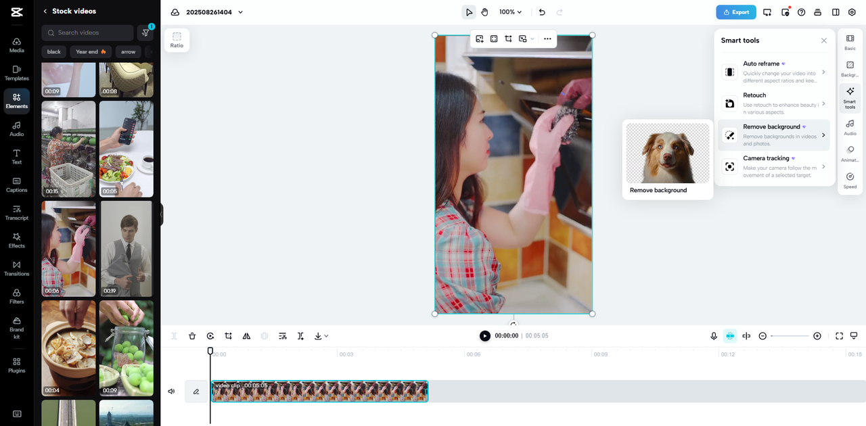Start a voiceover with the microphone icon

(713, 335)
